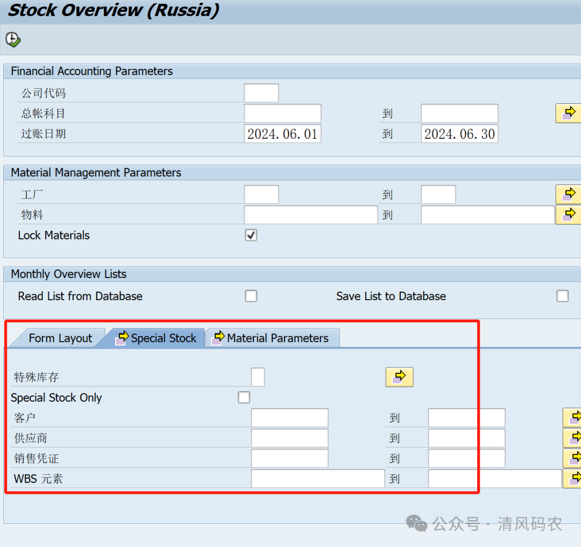The height and width of the screenshot is (547, 581).
Task: Open multiple selection for 总帐科目
Action: coord(568,113)
